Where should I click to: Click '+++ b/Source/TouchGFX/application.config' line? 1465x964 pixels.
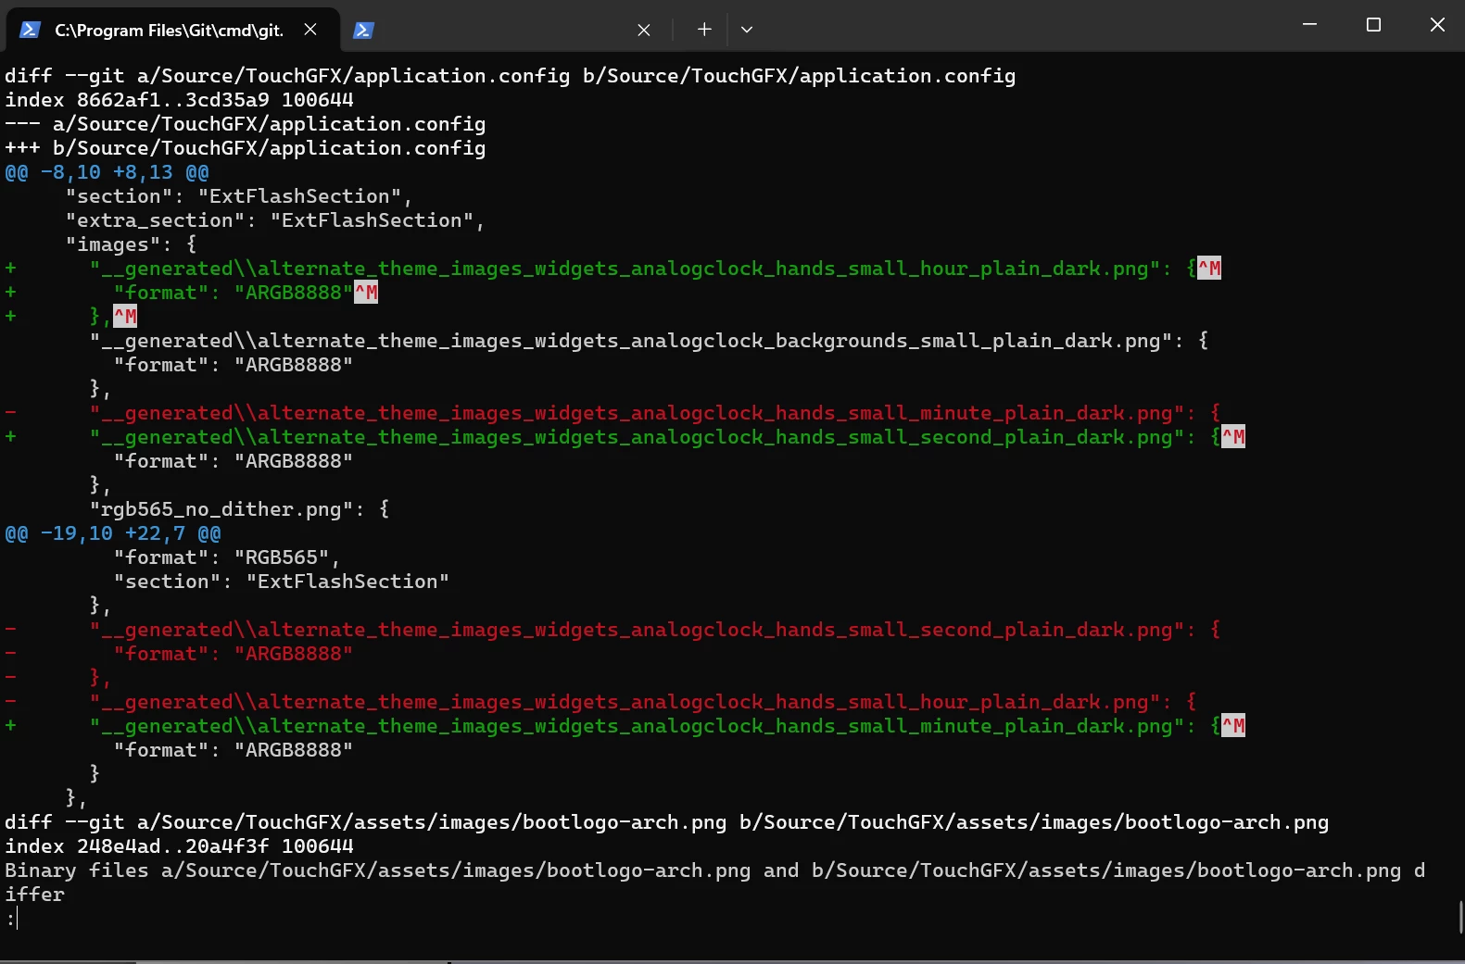pyautogui.click(x=246, y=148)
